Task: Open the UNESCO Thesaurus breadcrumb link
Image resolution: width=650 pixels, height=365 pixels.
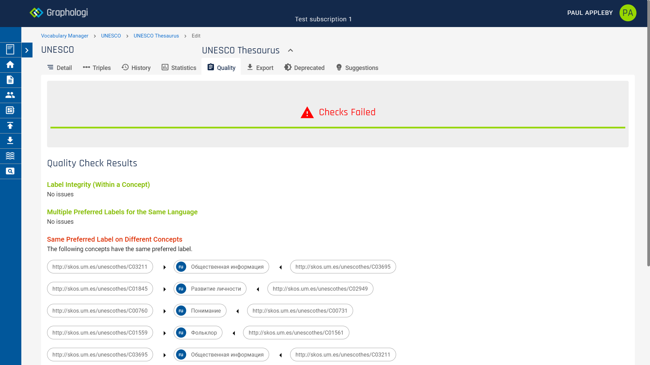Action: coord(156,36)
